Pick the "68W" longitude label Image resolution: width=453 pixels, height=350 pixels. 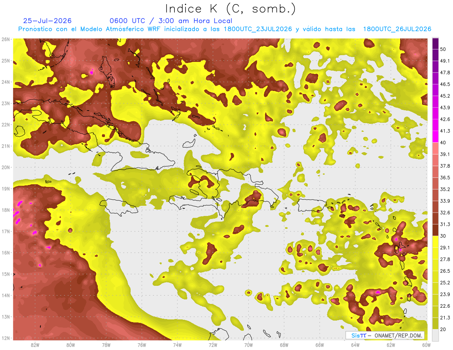(284, 345)
